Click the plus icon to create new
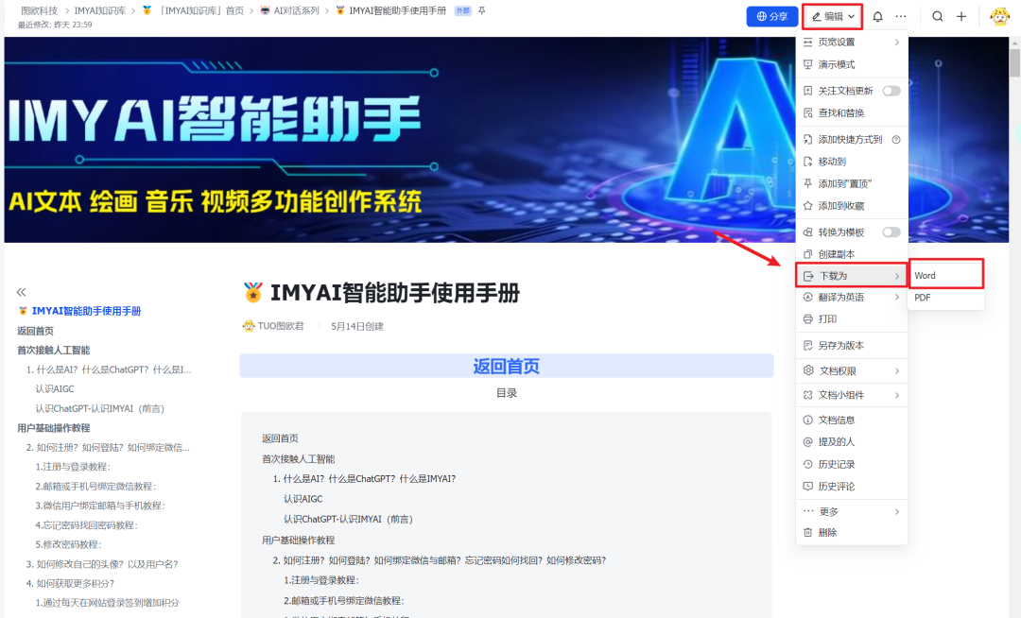Screen dimensions: 1021x618 click(x=961, y=17)
